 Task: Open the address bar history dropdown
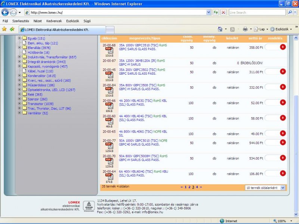click(209, 13)
